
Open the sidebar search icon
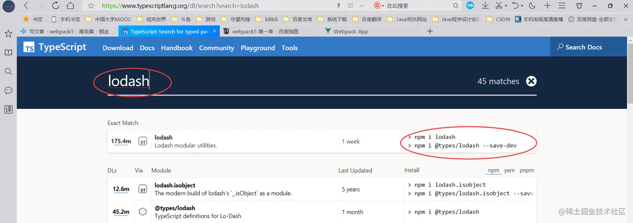pos(8,72)
